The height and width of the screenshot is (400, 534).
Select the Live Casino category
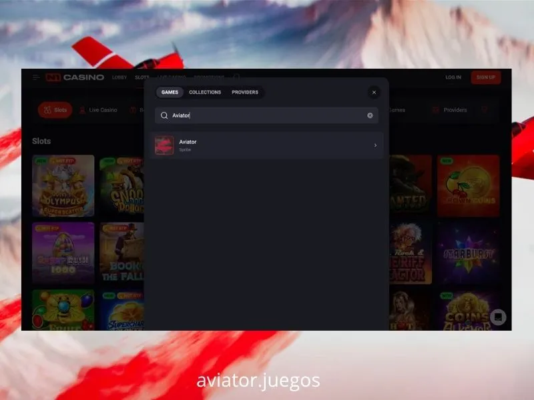pos(98,110)
